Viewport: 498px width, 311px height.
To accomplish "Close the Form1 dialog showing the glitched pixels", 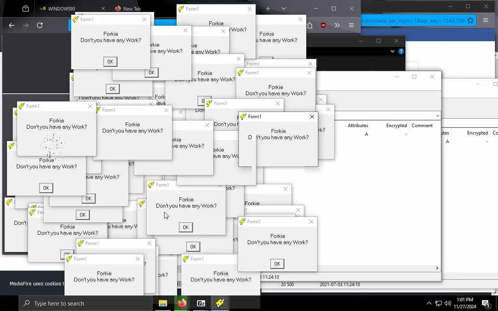I will coord(90,106).
